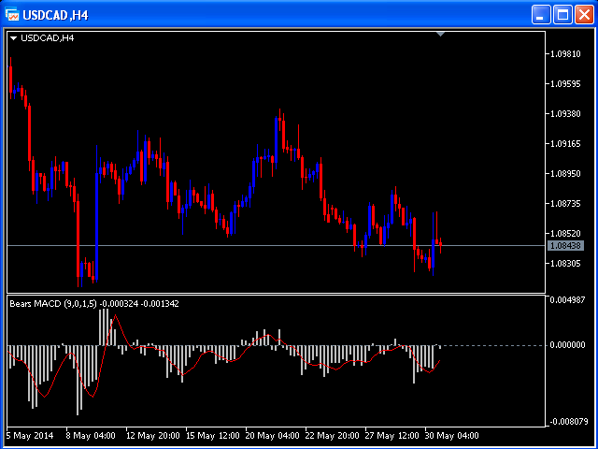Click the USDCAD,H4 window title text
Image resolution: width=598 pixels, height=449 pixels.
point(56,15)
